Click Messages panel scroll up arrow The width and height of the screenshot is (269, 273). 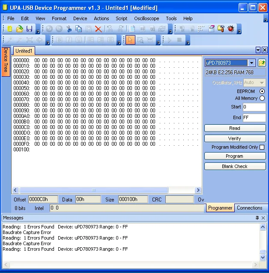tap(263, 227)
